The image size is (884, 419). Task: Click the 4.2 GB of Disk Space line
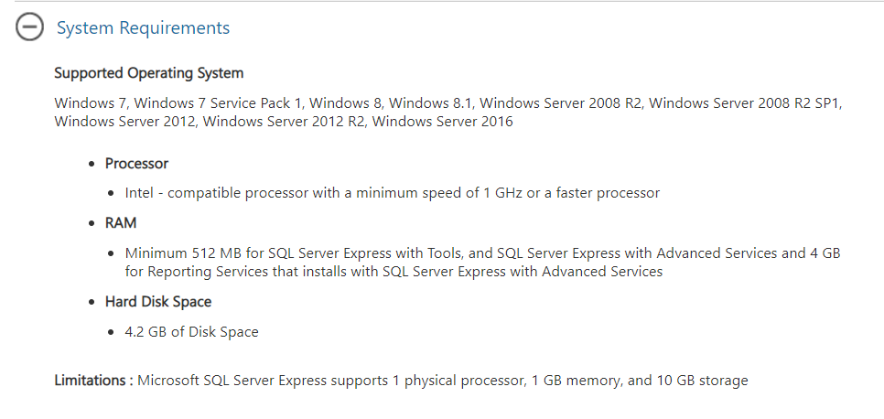[x=191, y=332]
